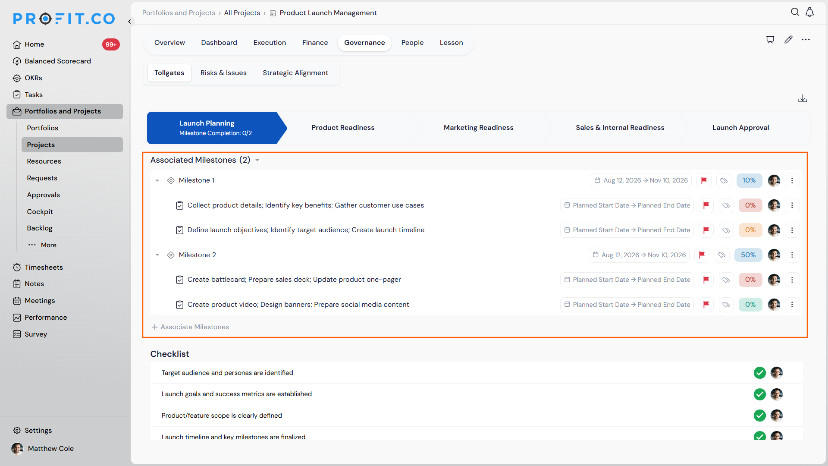Toggle checkmark for Launch timeline and key milestones
The width and height of the screenshot is (828, 466).
759,436
